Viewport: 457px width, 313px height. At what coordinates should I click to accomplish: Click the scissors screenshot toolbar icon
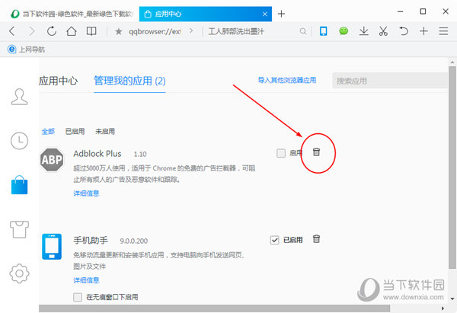click(383, 31)
